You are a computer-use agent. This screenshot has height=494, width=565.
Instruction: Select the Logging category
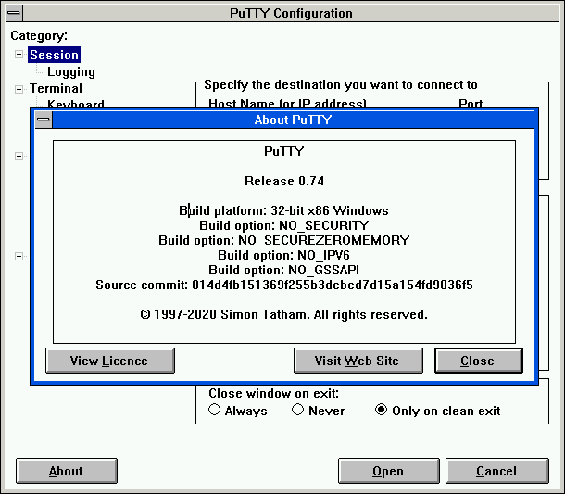[x=71, y=71]
